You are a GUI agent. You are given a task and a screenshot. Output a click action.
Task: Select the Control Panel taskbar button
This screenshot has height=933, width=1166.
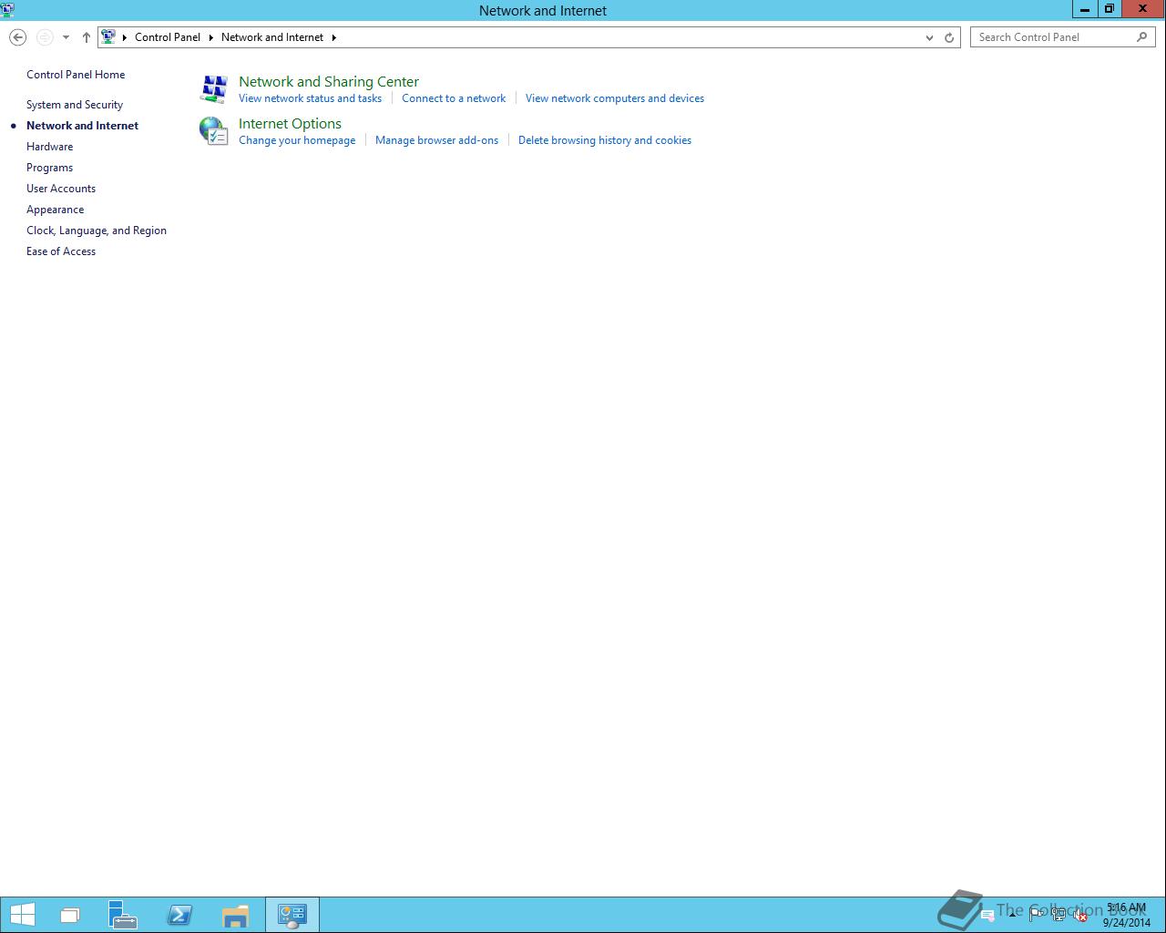(291, 915)
